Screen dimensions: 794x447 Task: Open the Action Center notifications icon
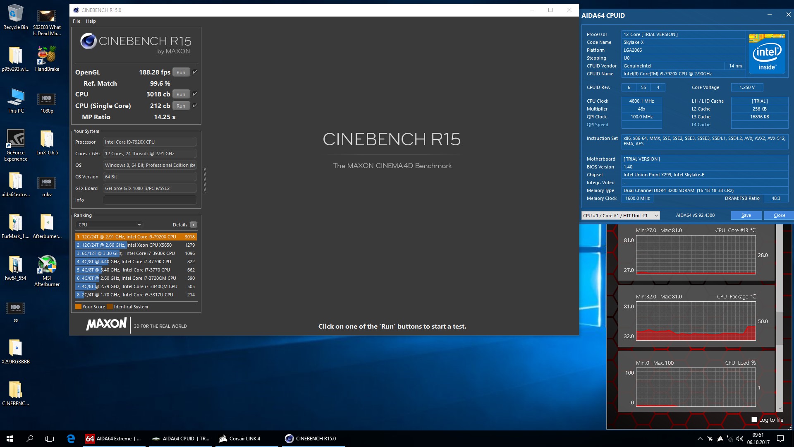pos(780,438)
